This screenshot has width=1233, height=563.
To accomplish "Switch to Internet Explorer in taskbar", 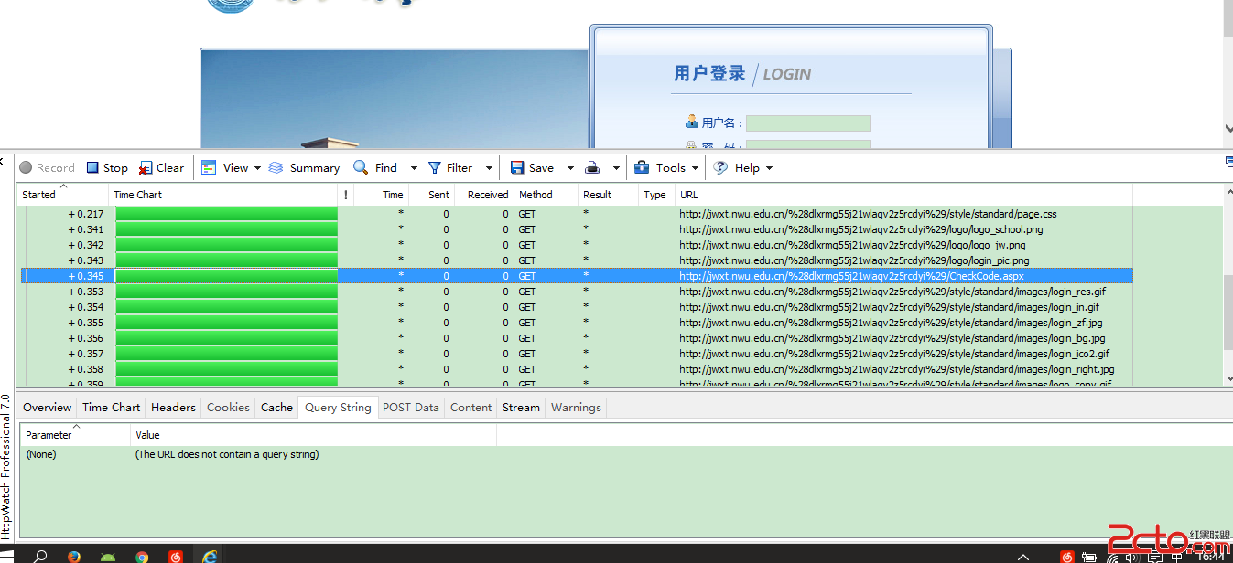I will tap(210, 556).
